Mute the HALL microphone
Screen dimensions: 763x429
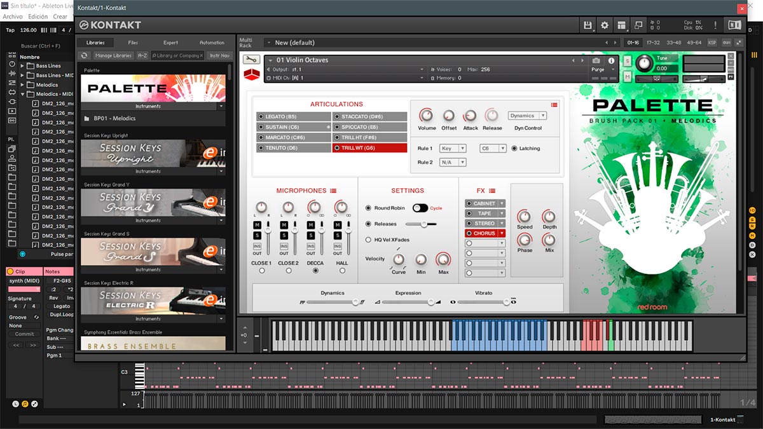(x=338, y=226)
